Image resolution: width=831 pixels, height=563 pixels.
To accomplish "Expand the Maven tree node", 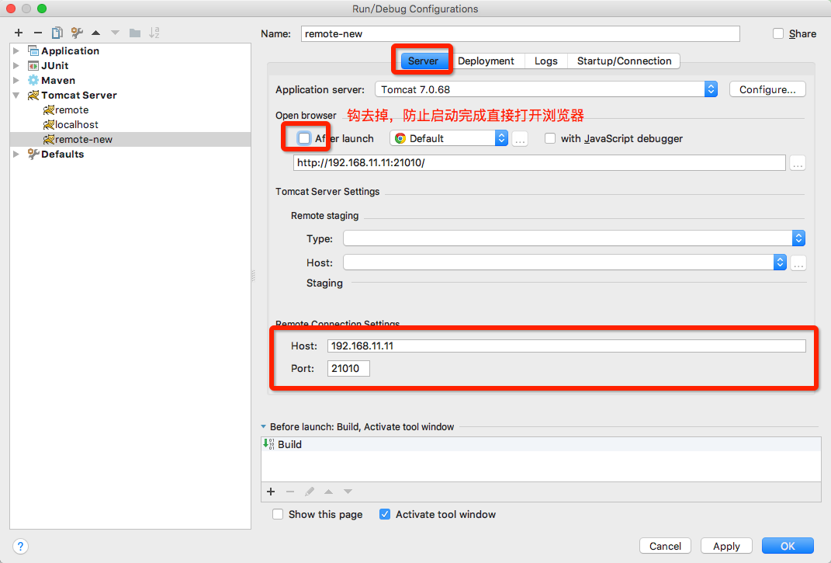I will pos(16,81).
